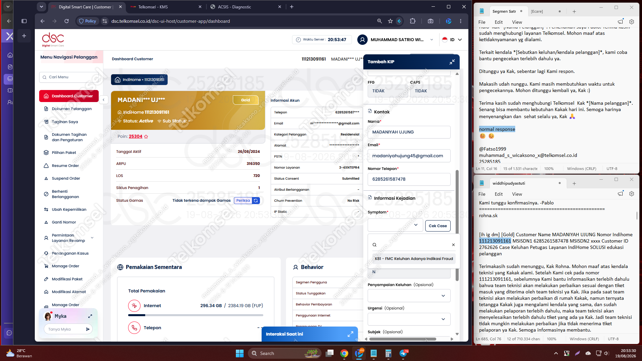Open the browser three-dot menu
Image resolution: width=642 pixels, height=361 pixels.
[461, 21]
